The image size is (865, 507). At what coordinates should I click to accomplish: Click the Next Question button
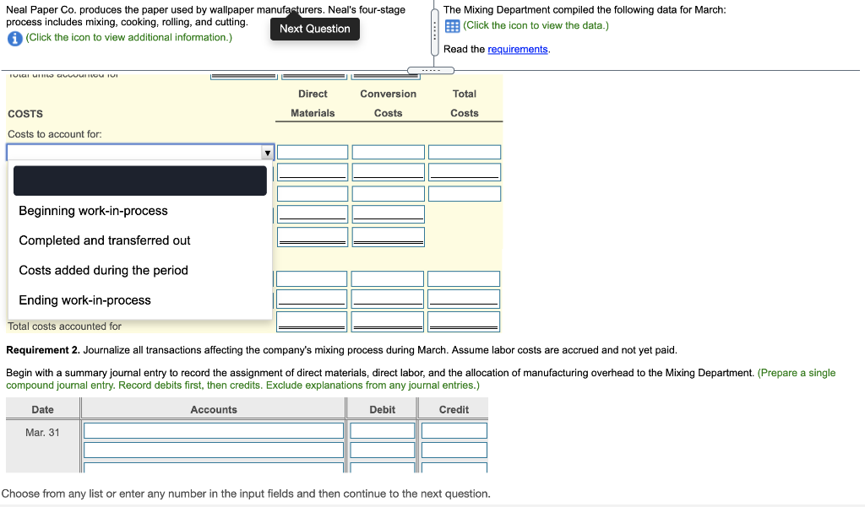point(314,28)
